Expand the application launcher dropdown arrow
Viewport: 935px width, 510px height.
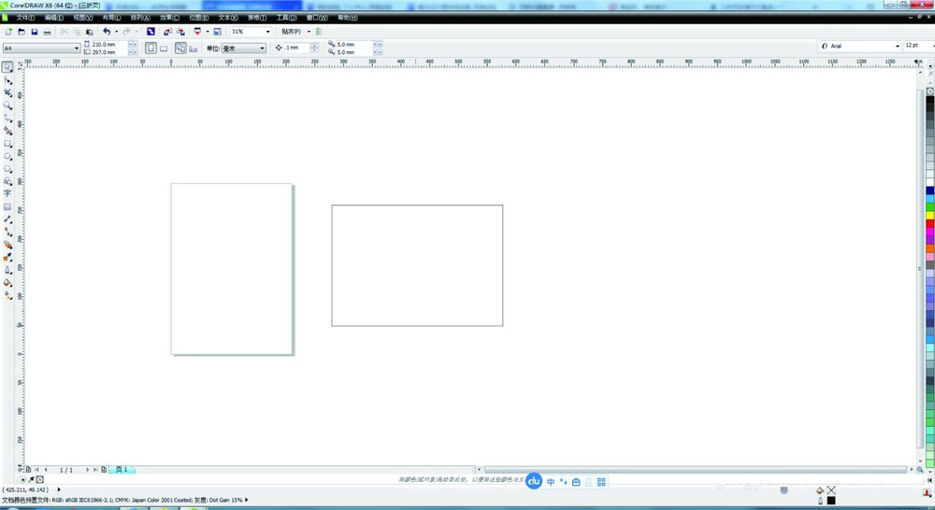click(207, 32)
